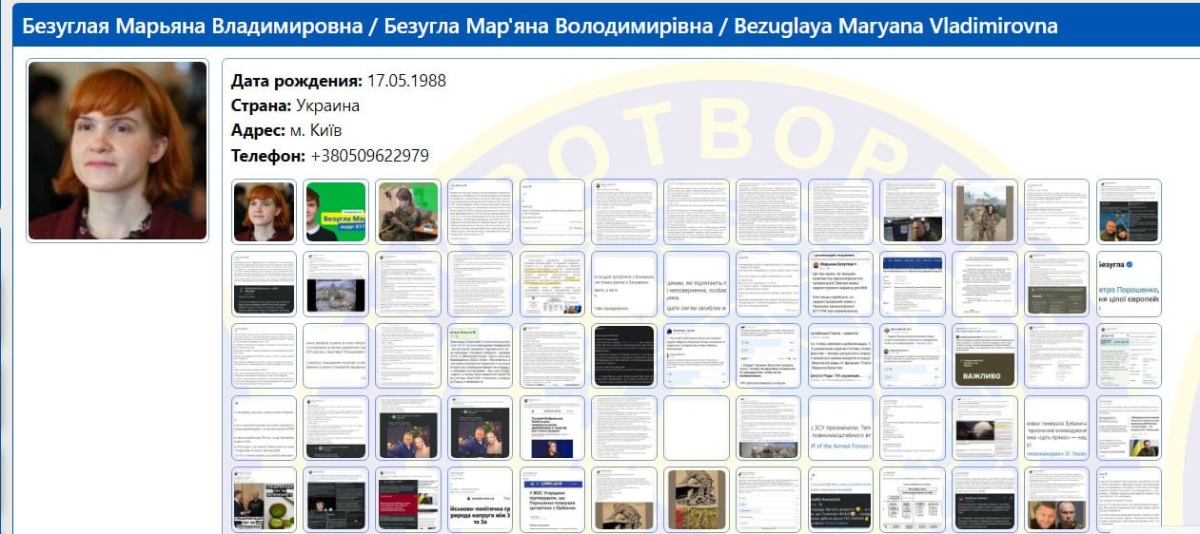Click the thumbnail mentioning Петро Порошенко
This screenshot has height=534, width=1200.
(1130, 283)
